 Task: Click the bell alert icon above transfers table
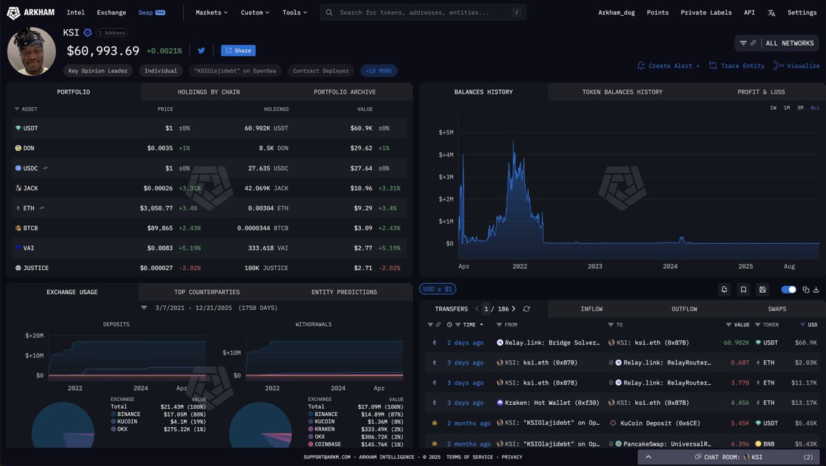(724, 289)
